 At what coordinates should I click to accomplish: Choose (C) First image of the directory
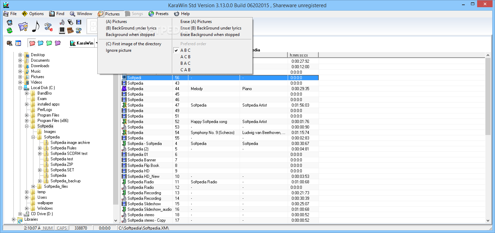(x=133, y=44)
